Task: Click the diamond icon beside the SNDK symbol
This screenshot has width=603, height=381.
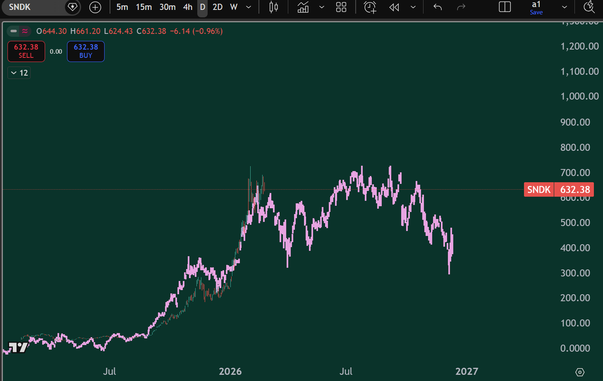Action: pos(72,7)
